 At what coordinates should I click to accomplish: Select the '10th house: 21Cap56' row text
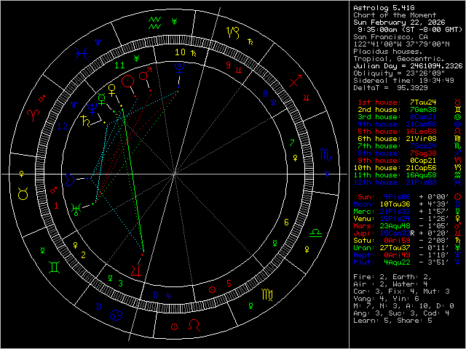click(395, 168)
